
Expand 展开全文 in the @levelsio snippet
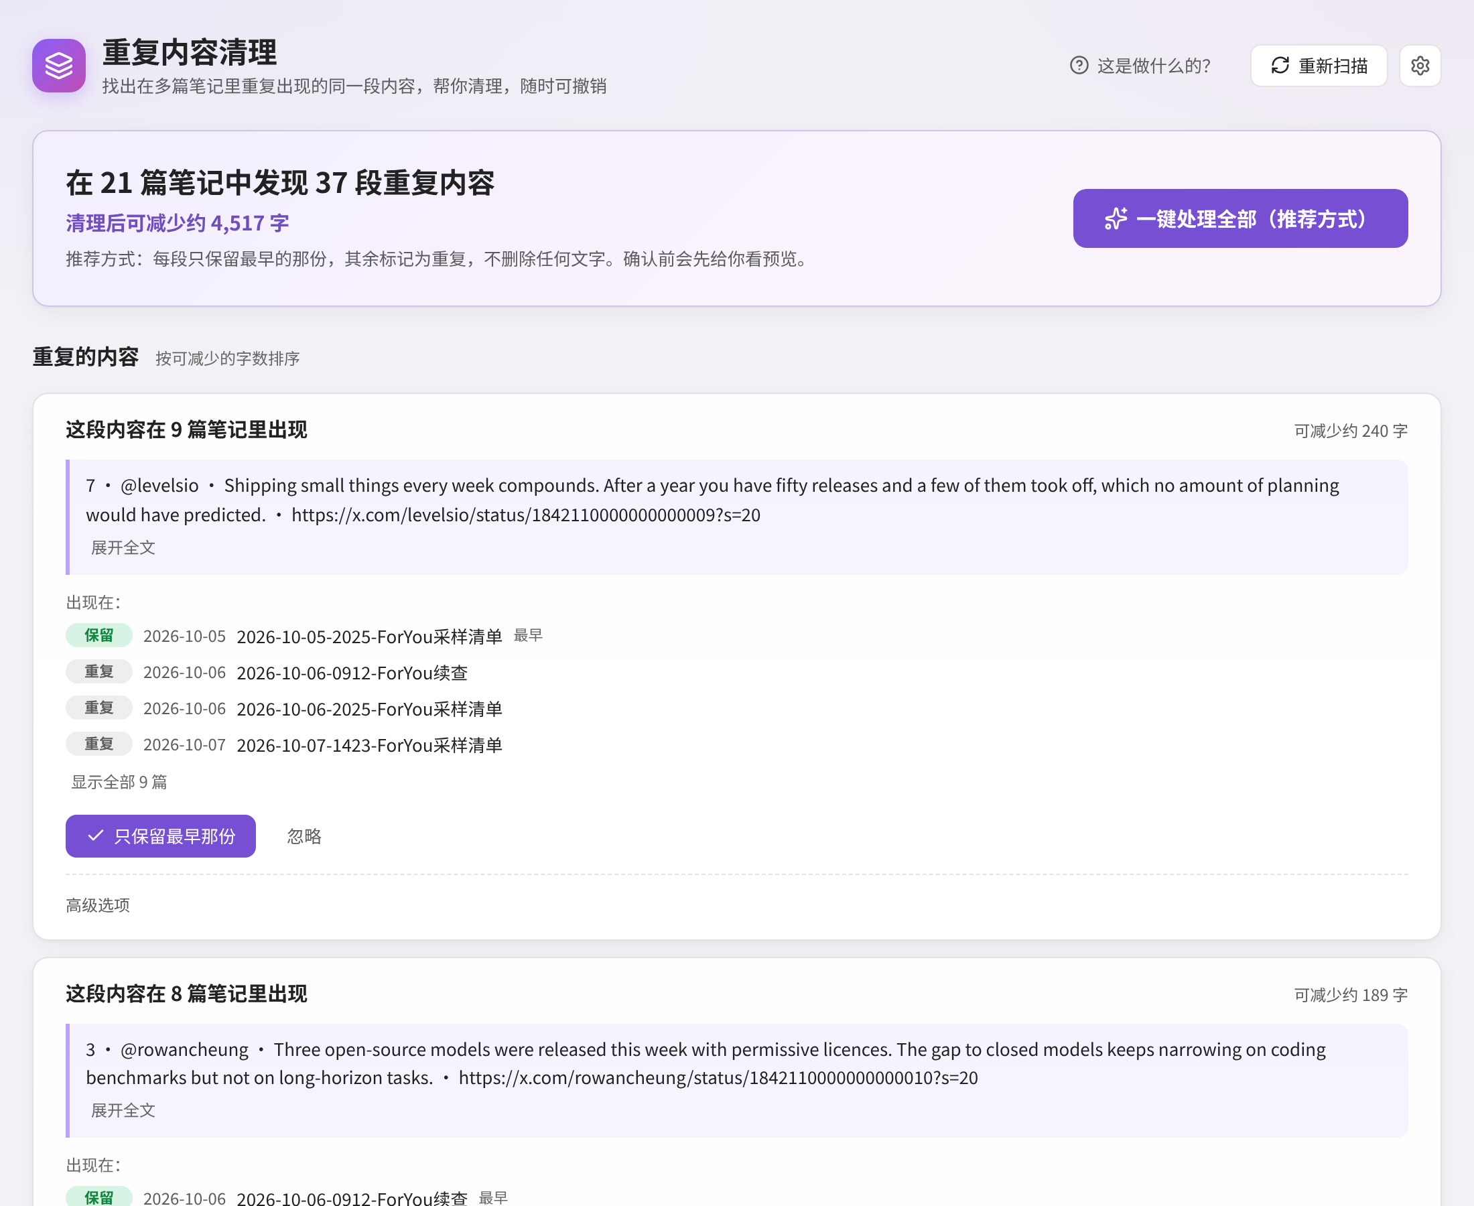tap(123, 547)
